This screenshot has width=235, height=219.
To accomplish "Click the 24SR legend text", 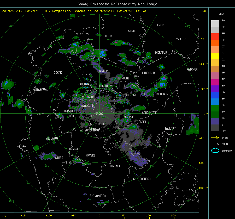I will pos(225,138).
